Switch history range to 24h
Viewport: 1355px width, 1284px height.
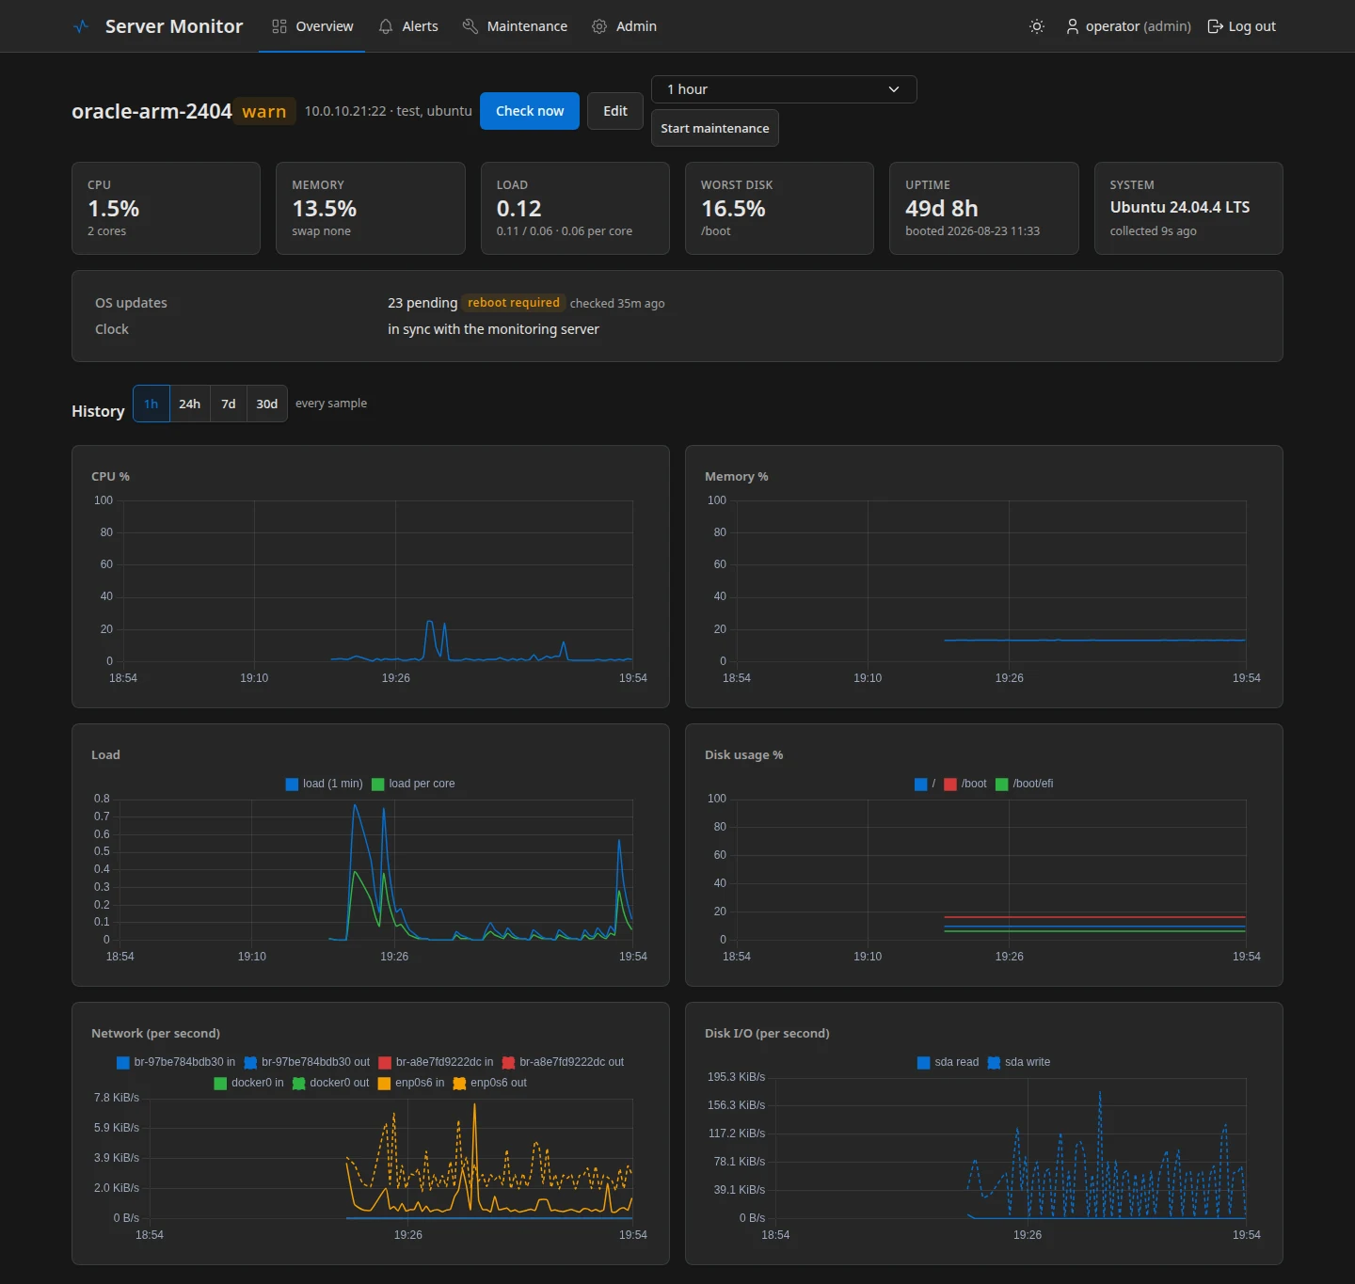(x=190, y=404)
